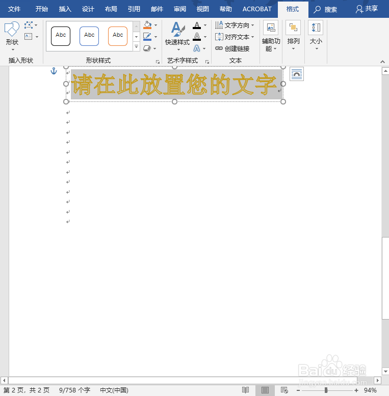Screen dimensions: 389x396
Task: Click the Text Effects glowing A icon
Action: [197, 48]
